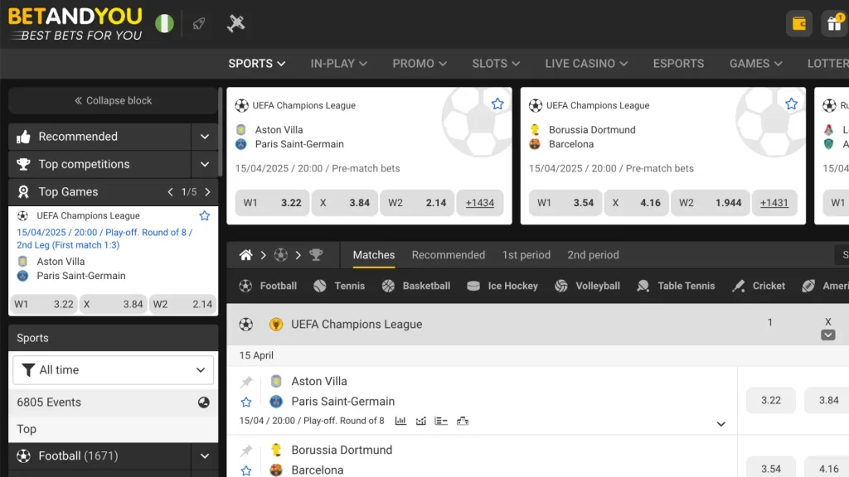
Task: Collapse the sidebar block
Action: (113, 100)
